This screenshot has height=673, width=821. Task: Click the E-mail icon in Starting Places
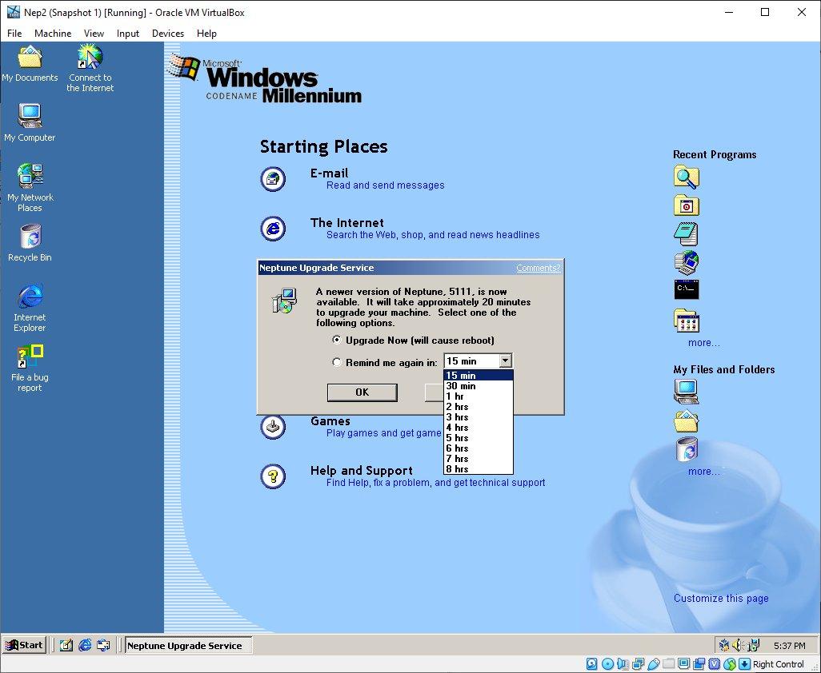click(274, 179)
